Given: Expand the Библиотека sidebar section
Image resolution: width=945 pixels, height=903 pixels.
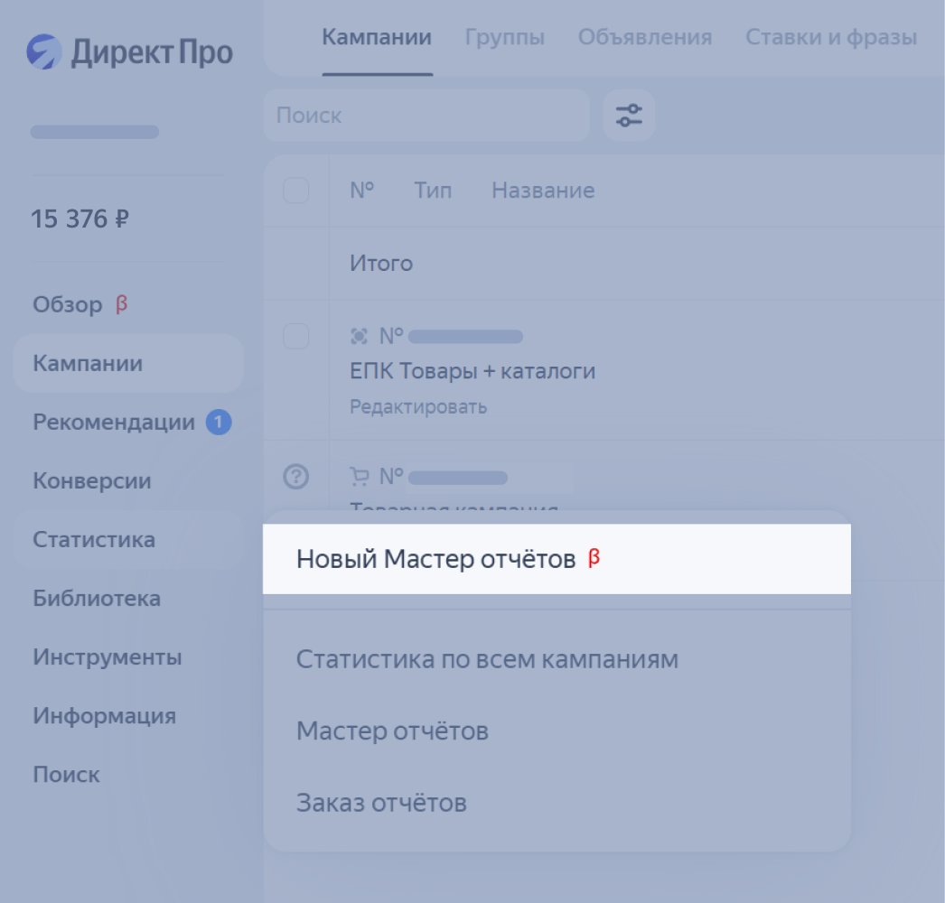Looking at the screenshot, I should click(x=97, y=598).
